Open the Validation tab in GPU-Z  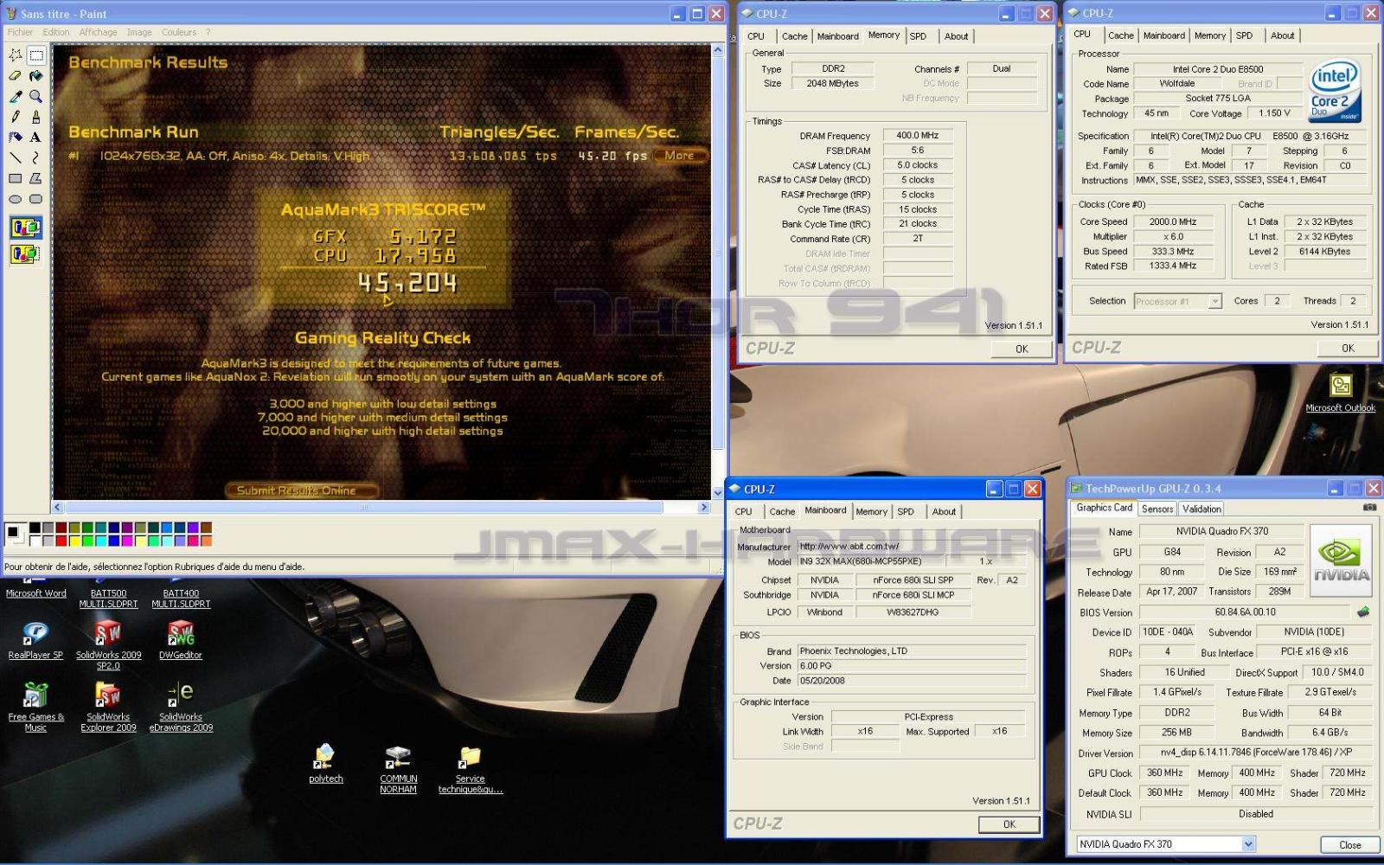coord(1201,509)
